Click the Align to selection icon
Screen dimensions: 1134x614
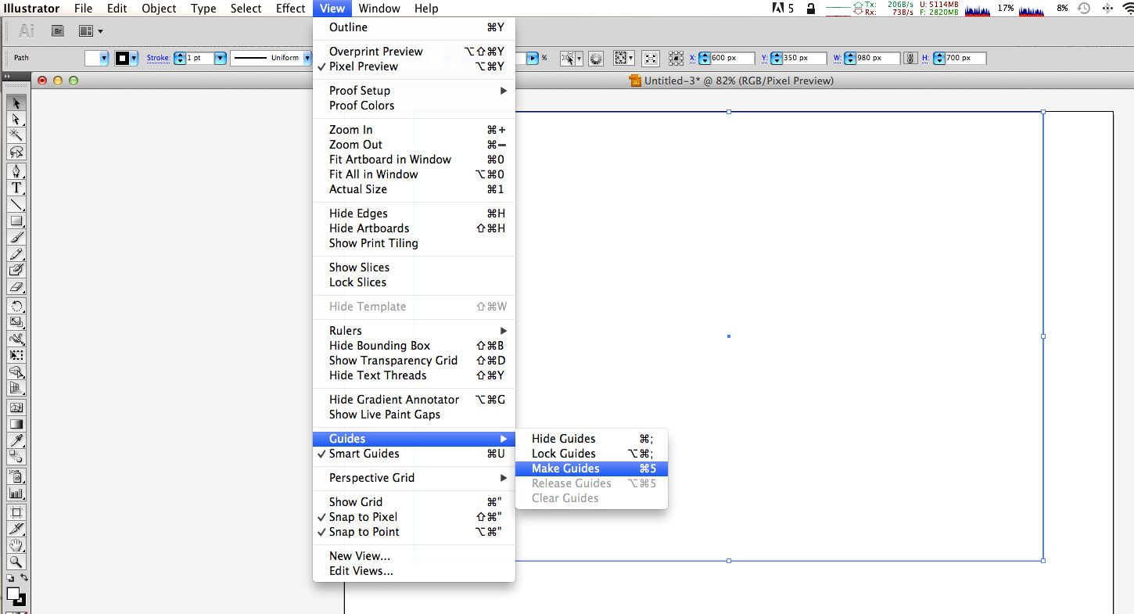623,58
